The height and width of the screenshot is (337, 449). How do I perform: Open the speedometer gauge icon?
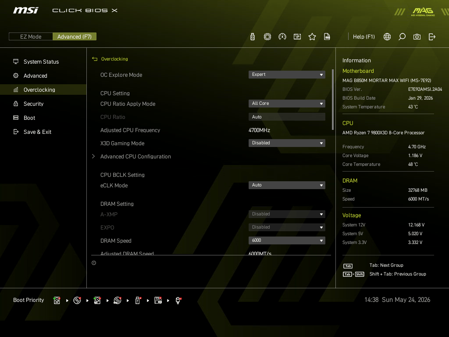pyautogui.click(x=282, y=37)
